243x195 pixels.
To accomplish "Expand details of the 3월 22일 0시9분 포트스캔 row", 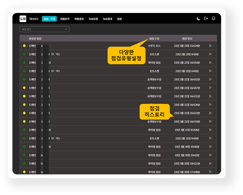I will coord(210,71).
